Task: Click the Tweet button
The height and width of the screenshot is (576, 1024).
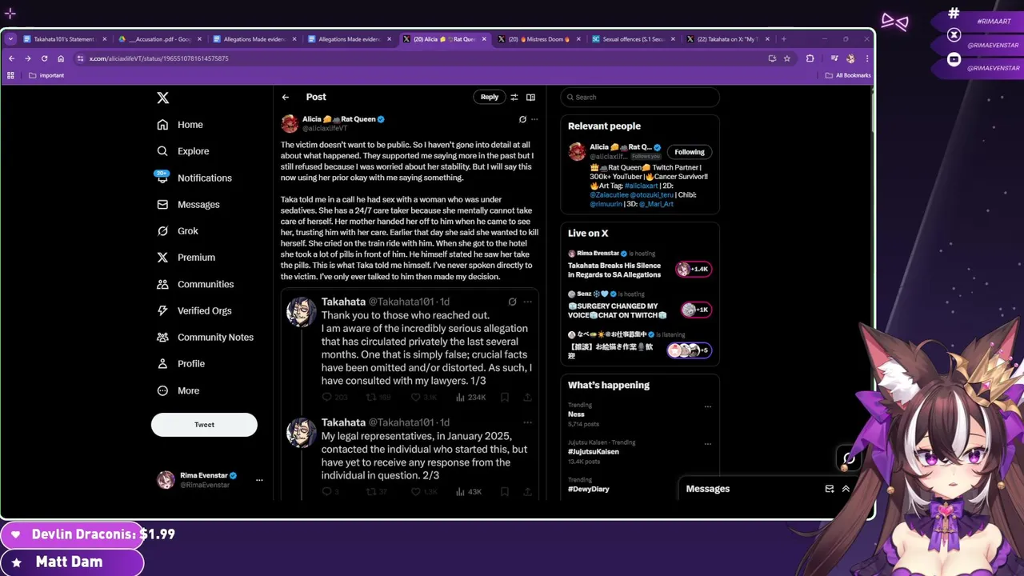Action: click(x=204, y=425)
